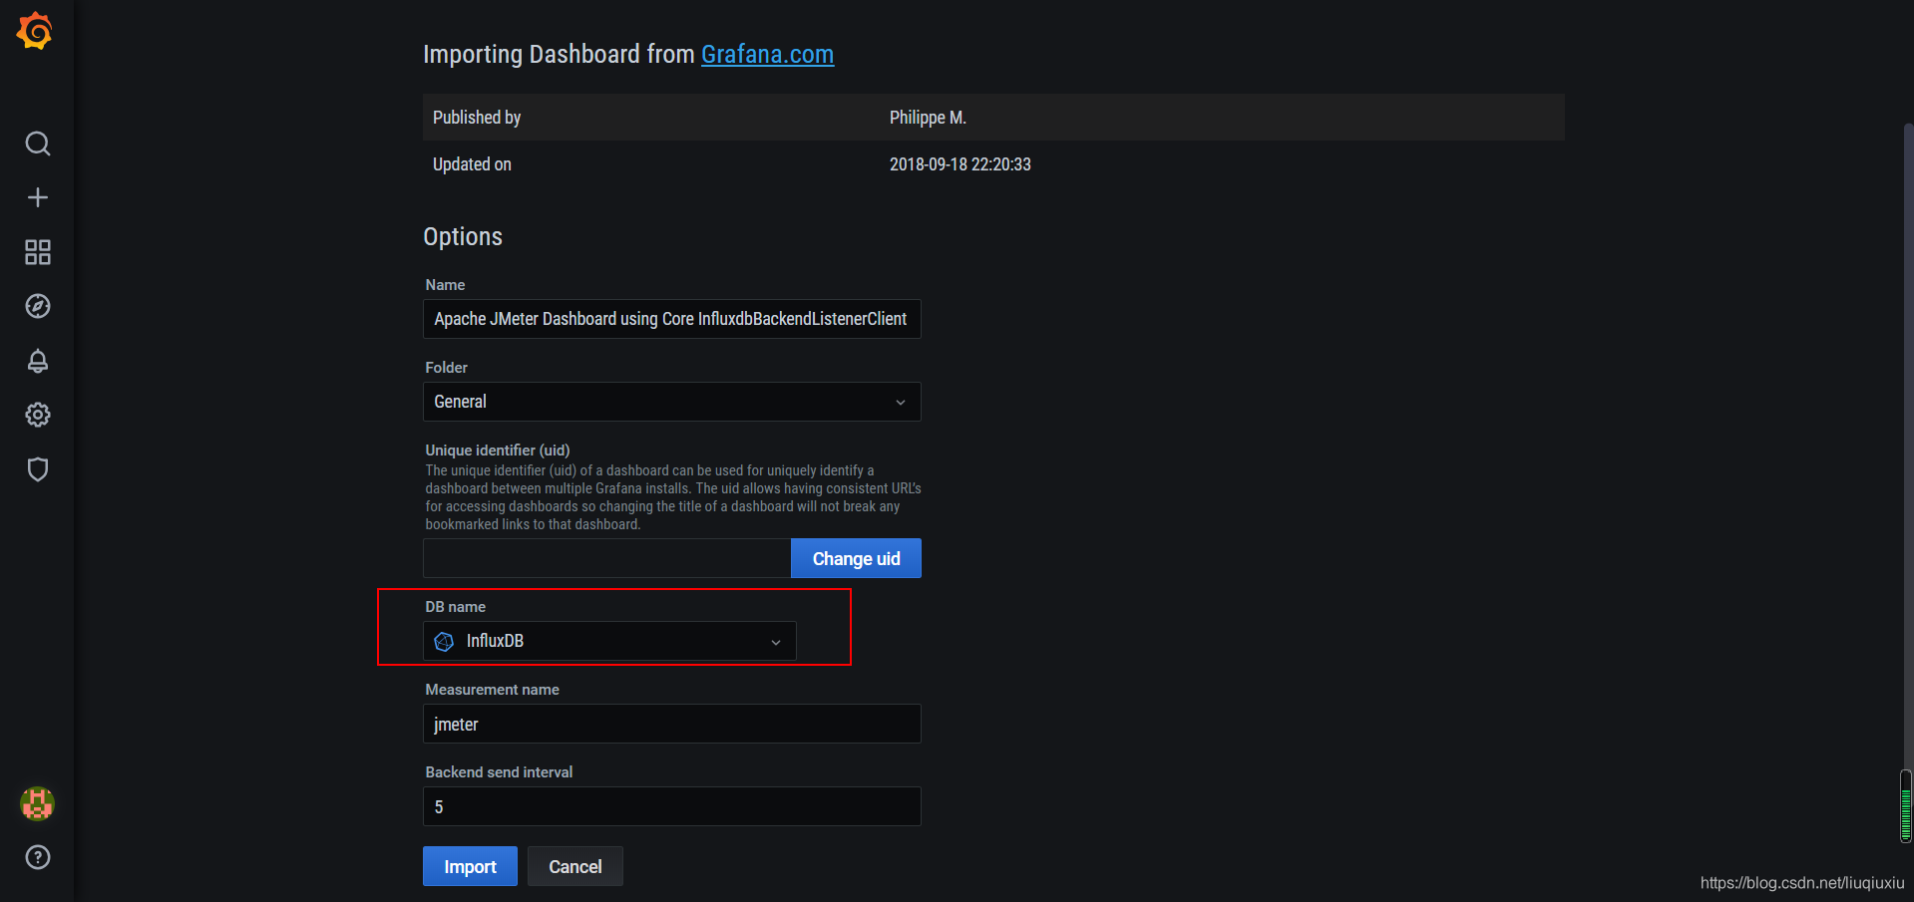1914x902 pixels.
Task: Click the 'Unique identifier (uid)' label
Action: 498,451
